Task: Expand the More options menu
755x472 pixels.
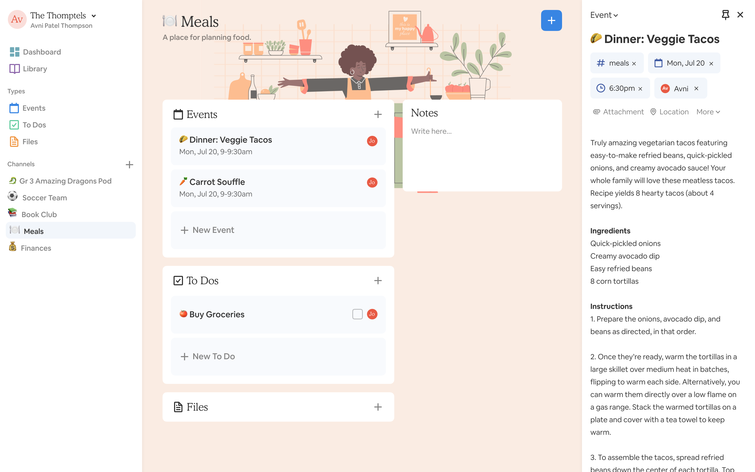Action: (708, 112)
